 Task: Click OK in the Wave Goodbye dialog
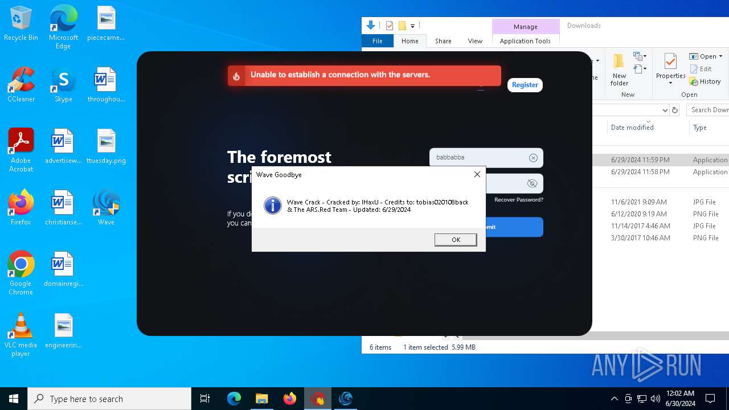(x=456, y=240)
